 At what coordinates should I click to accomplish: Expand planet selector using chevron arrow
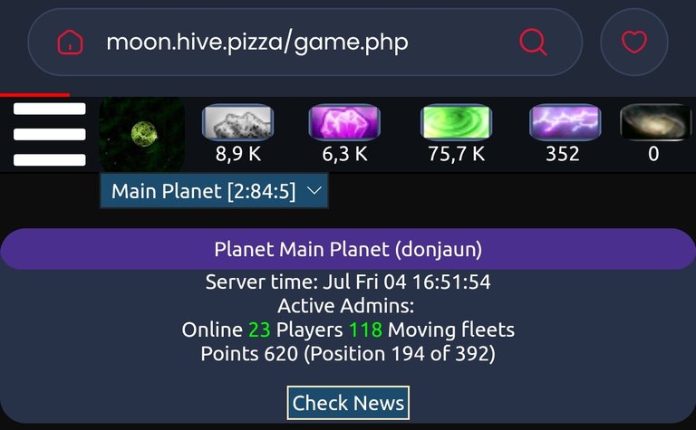[x=314, y=191]
